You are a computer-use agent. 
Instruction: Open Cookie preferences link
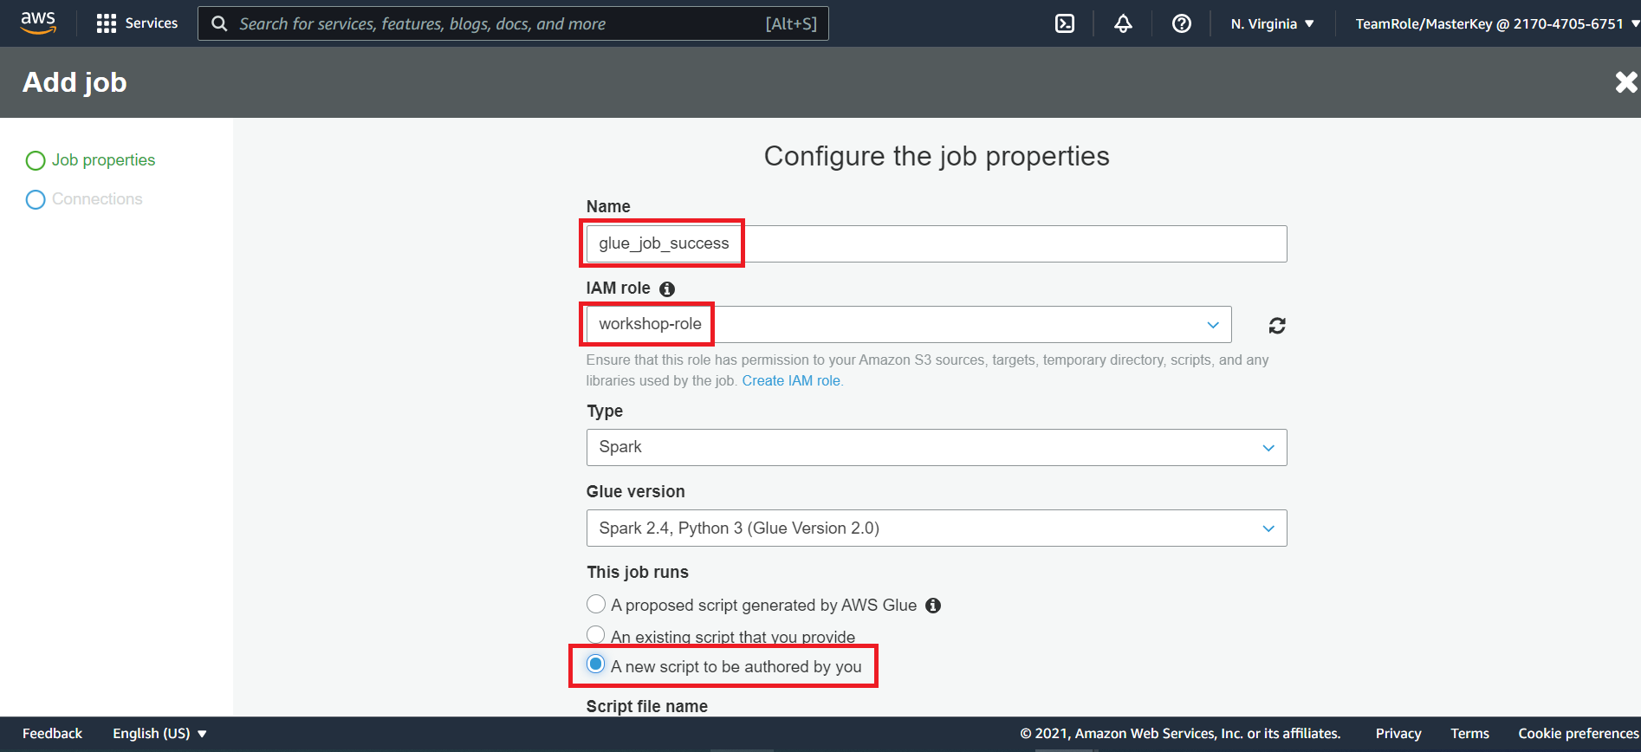coord(1578,733)
